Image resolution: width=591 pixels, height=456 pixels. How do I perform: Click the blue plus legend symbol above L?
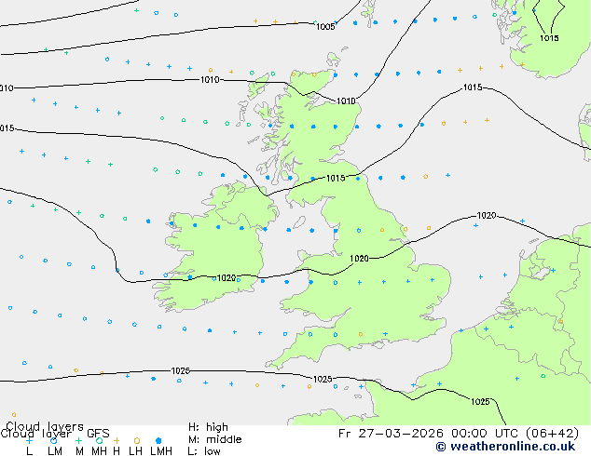pos(29,440)
